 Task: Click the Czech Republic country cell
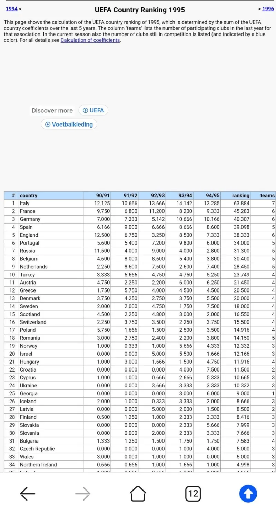37,449
